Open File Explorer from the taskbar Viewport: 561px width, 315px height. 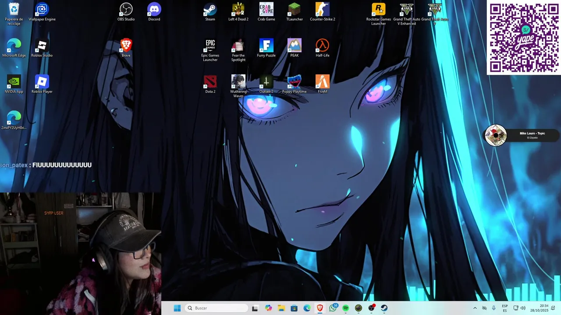pos(281,308)
